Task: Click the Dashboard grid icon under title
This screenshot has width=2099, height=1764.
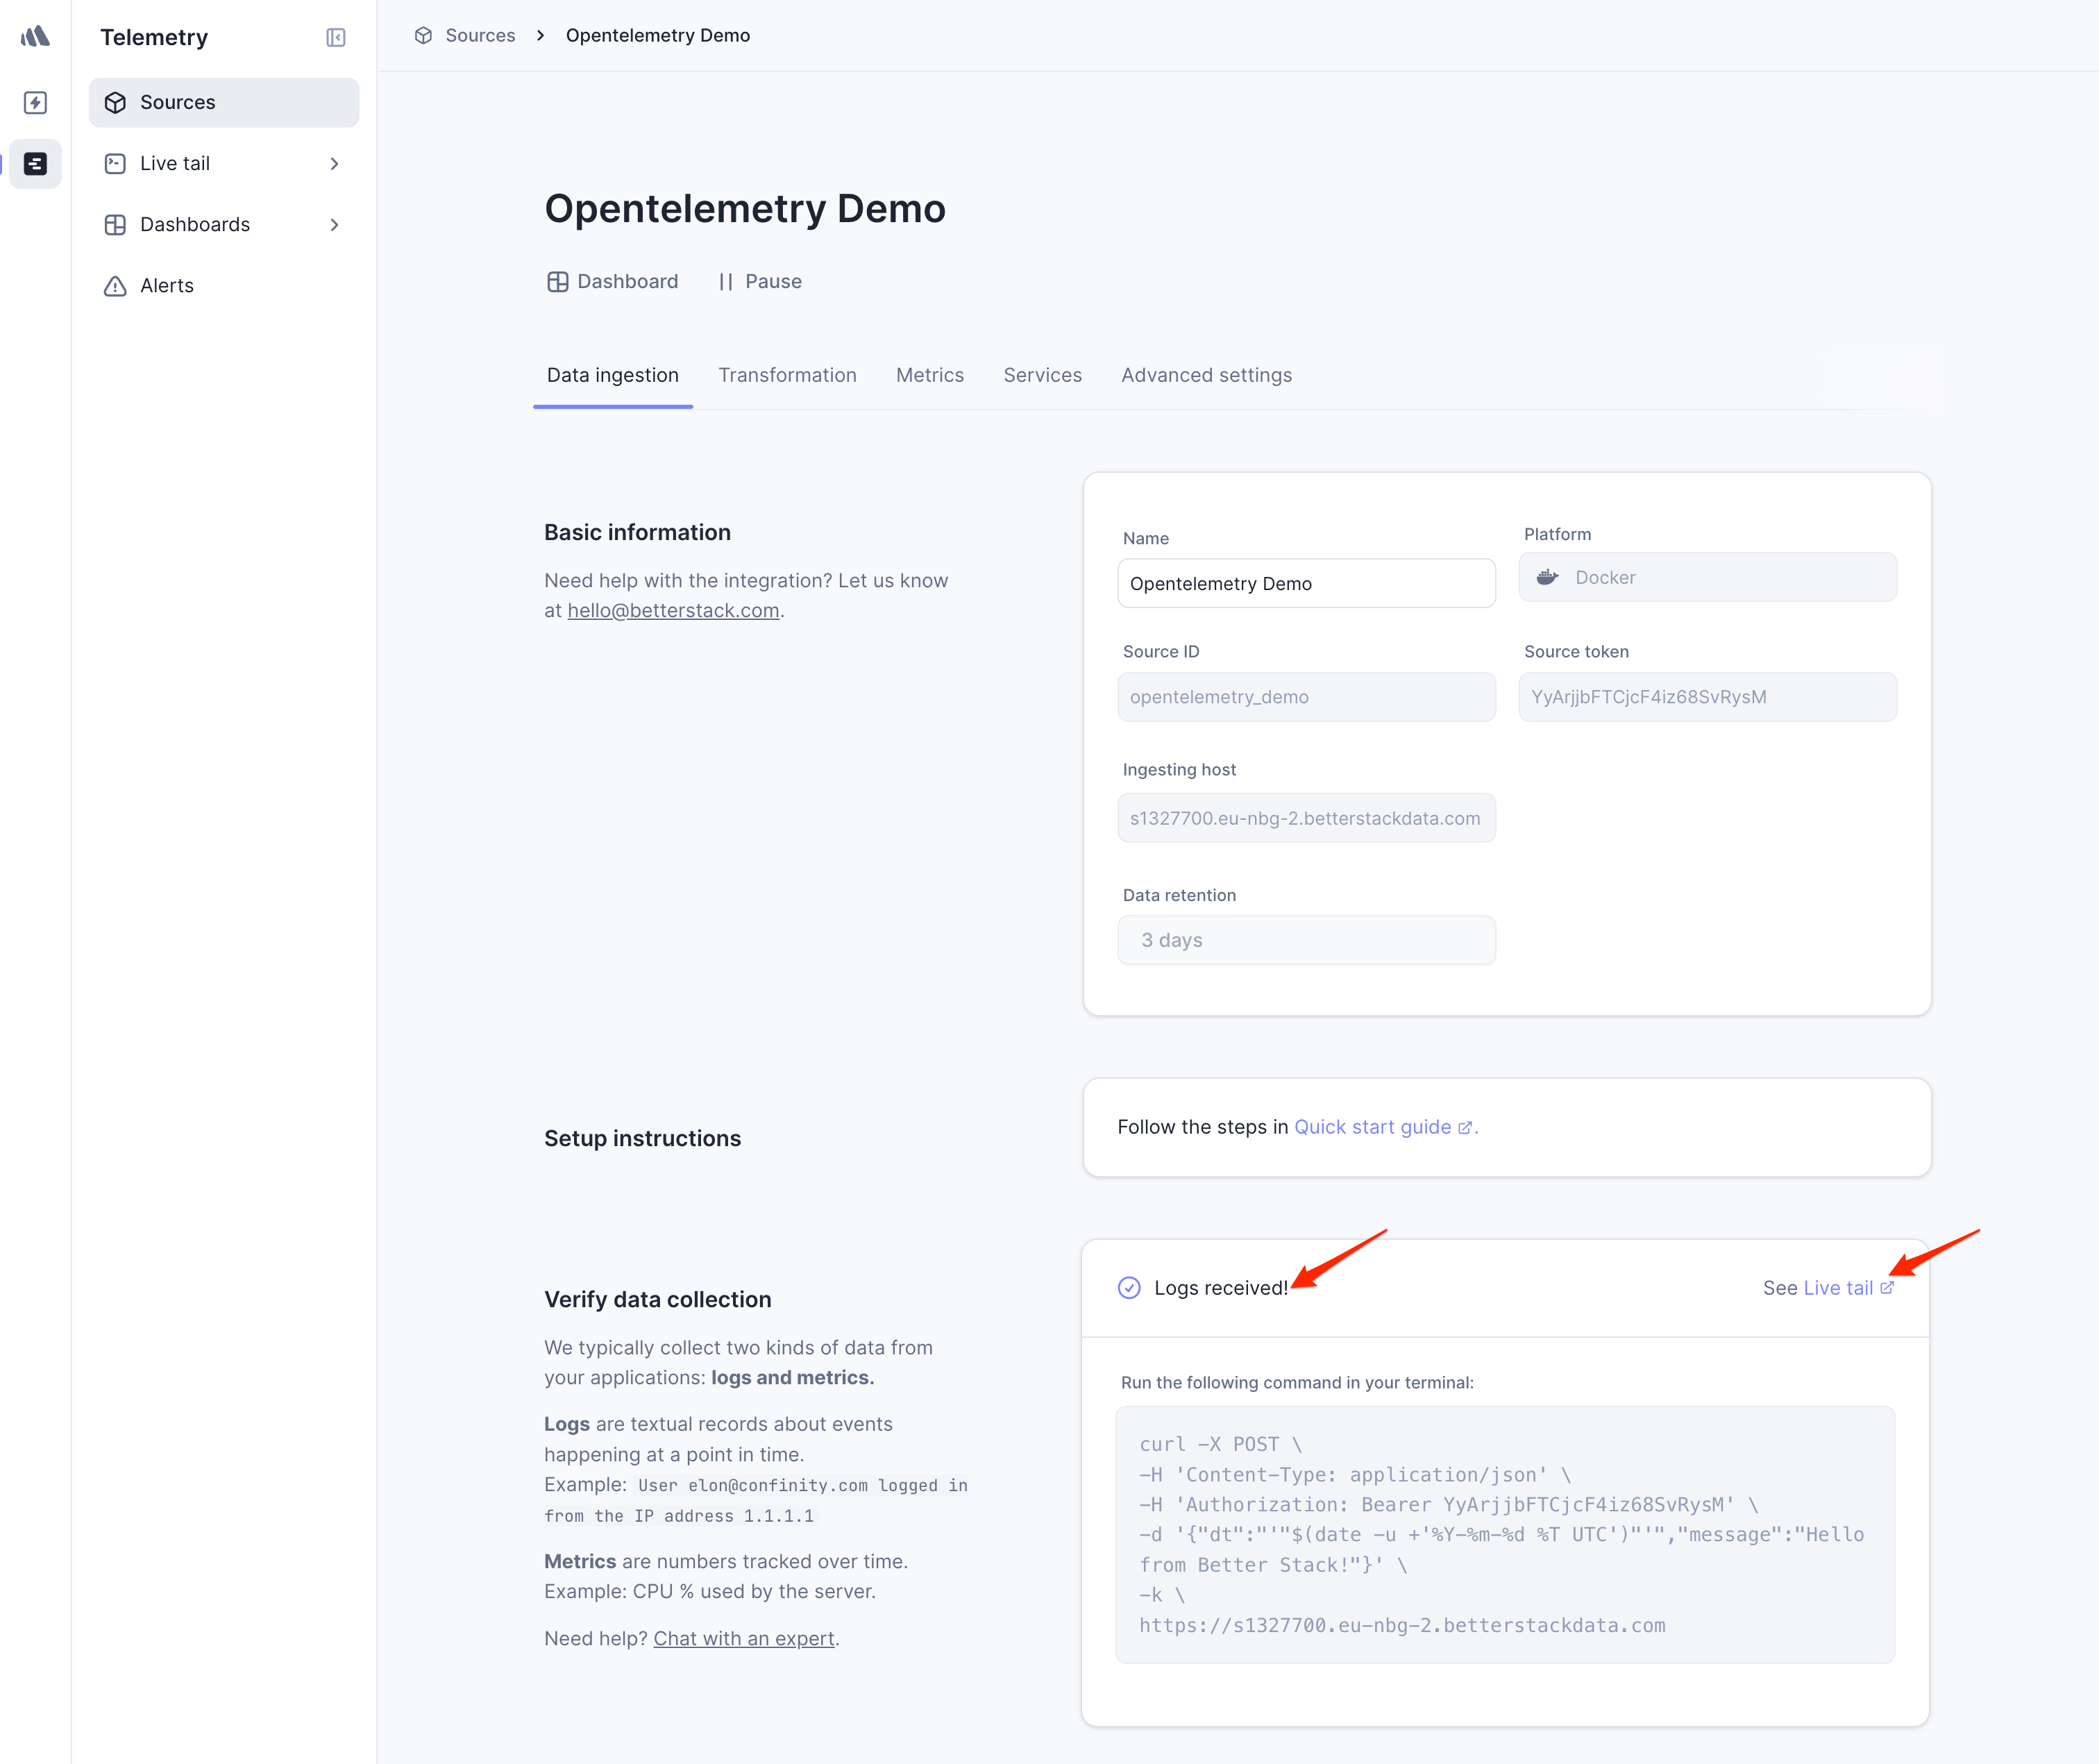Action: [557, 281]
